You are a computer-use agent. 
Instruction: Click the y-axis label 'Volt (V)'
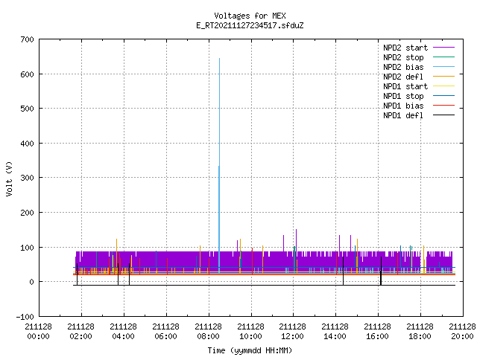pyautogui.click(x=9, y=178)
